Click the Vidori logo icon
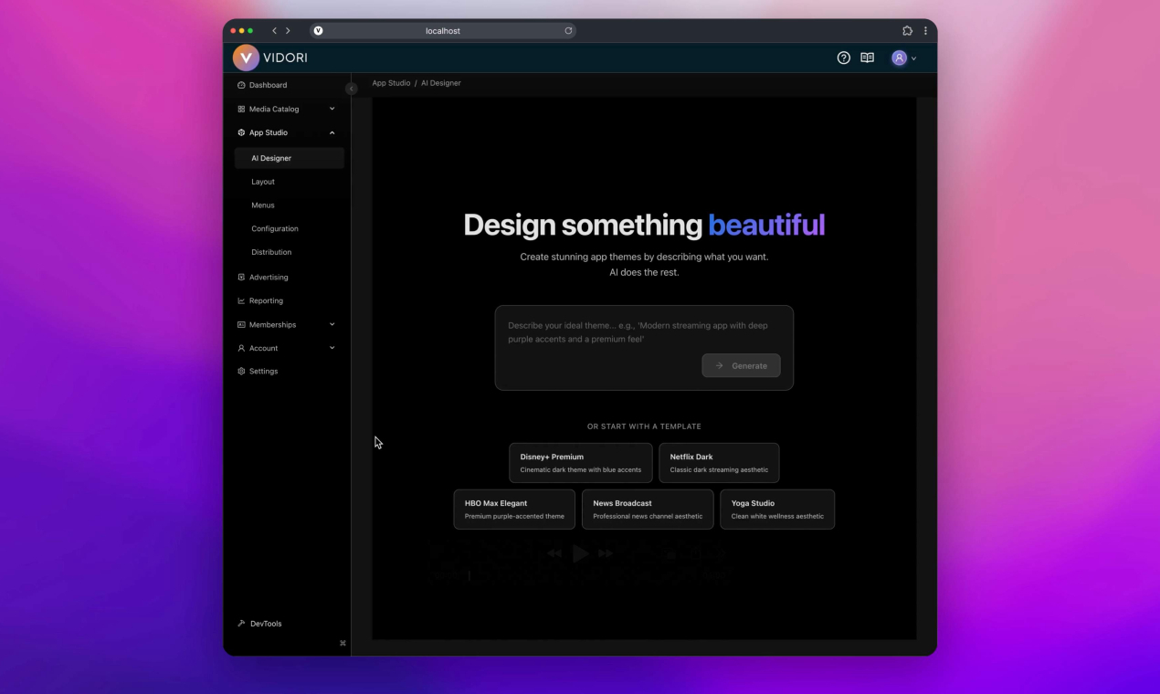This screenshot has height=694, width=1160. 246,58
